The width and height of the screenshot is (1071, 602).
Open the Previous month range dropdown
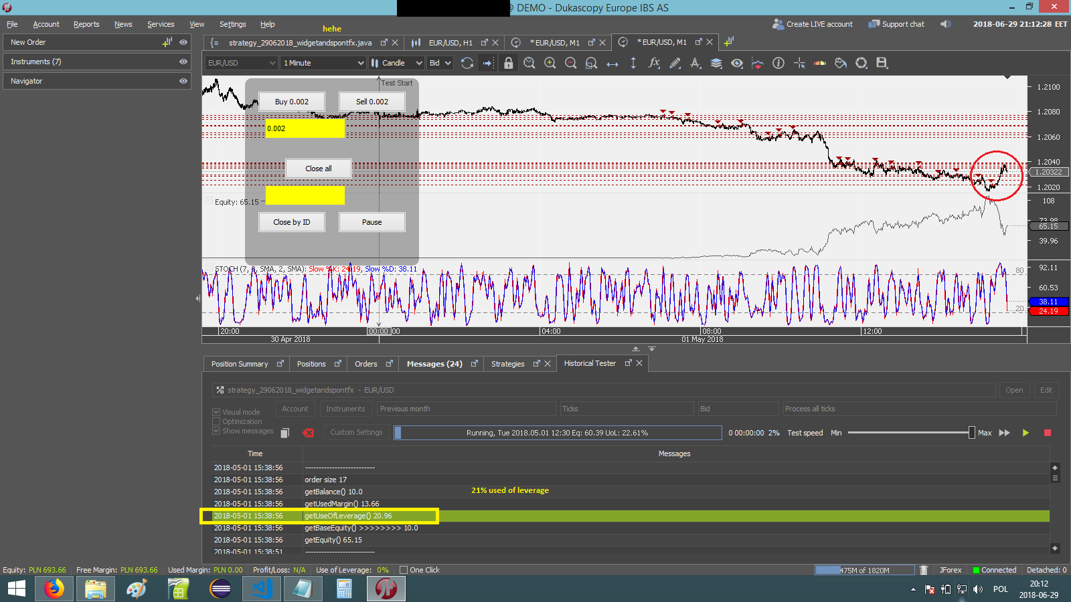click(467, 409)
